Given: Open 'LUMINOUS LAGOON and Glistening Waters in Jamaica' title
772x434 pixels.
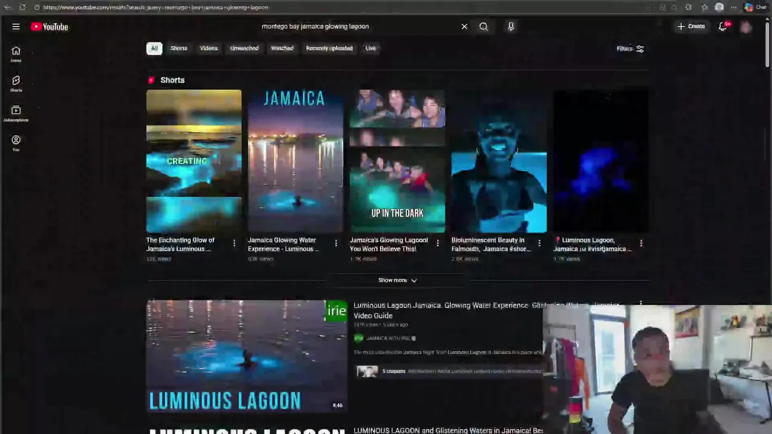Looking at the screenshot, I should [448, 430].
